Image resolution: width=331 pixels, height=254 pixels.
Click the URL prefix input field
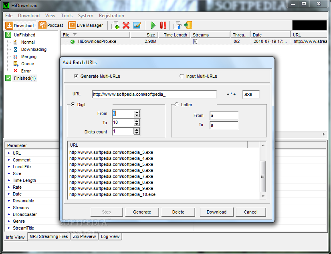(x=154, y=94)
